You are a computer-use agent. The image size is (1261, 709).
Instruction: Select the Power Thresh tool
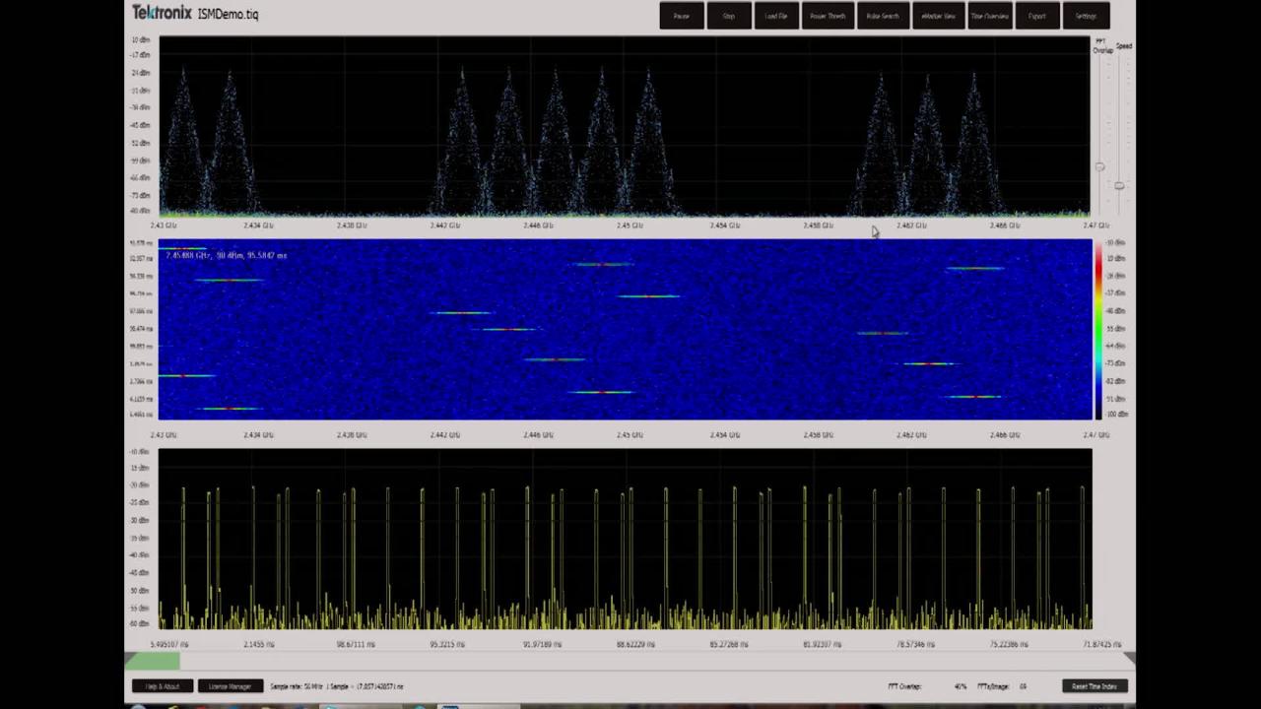828,16
